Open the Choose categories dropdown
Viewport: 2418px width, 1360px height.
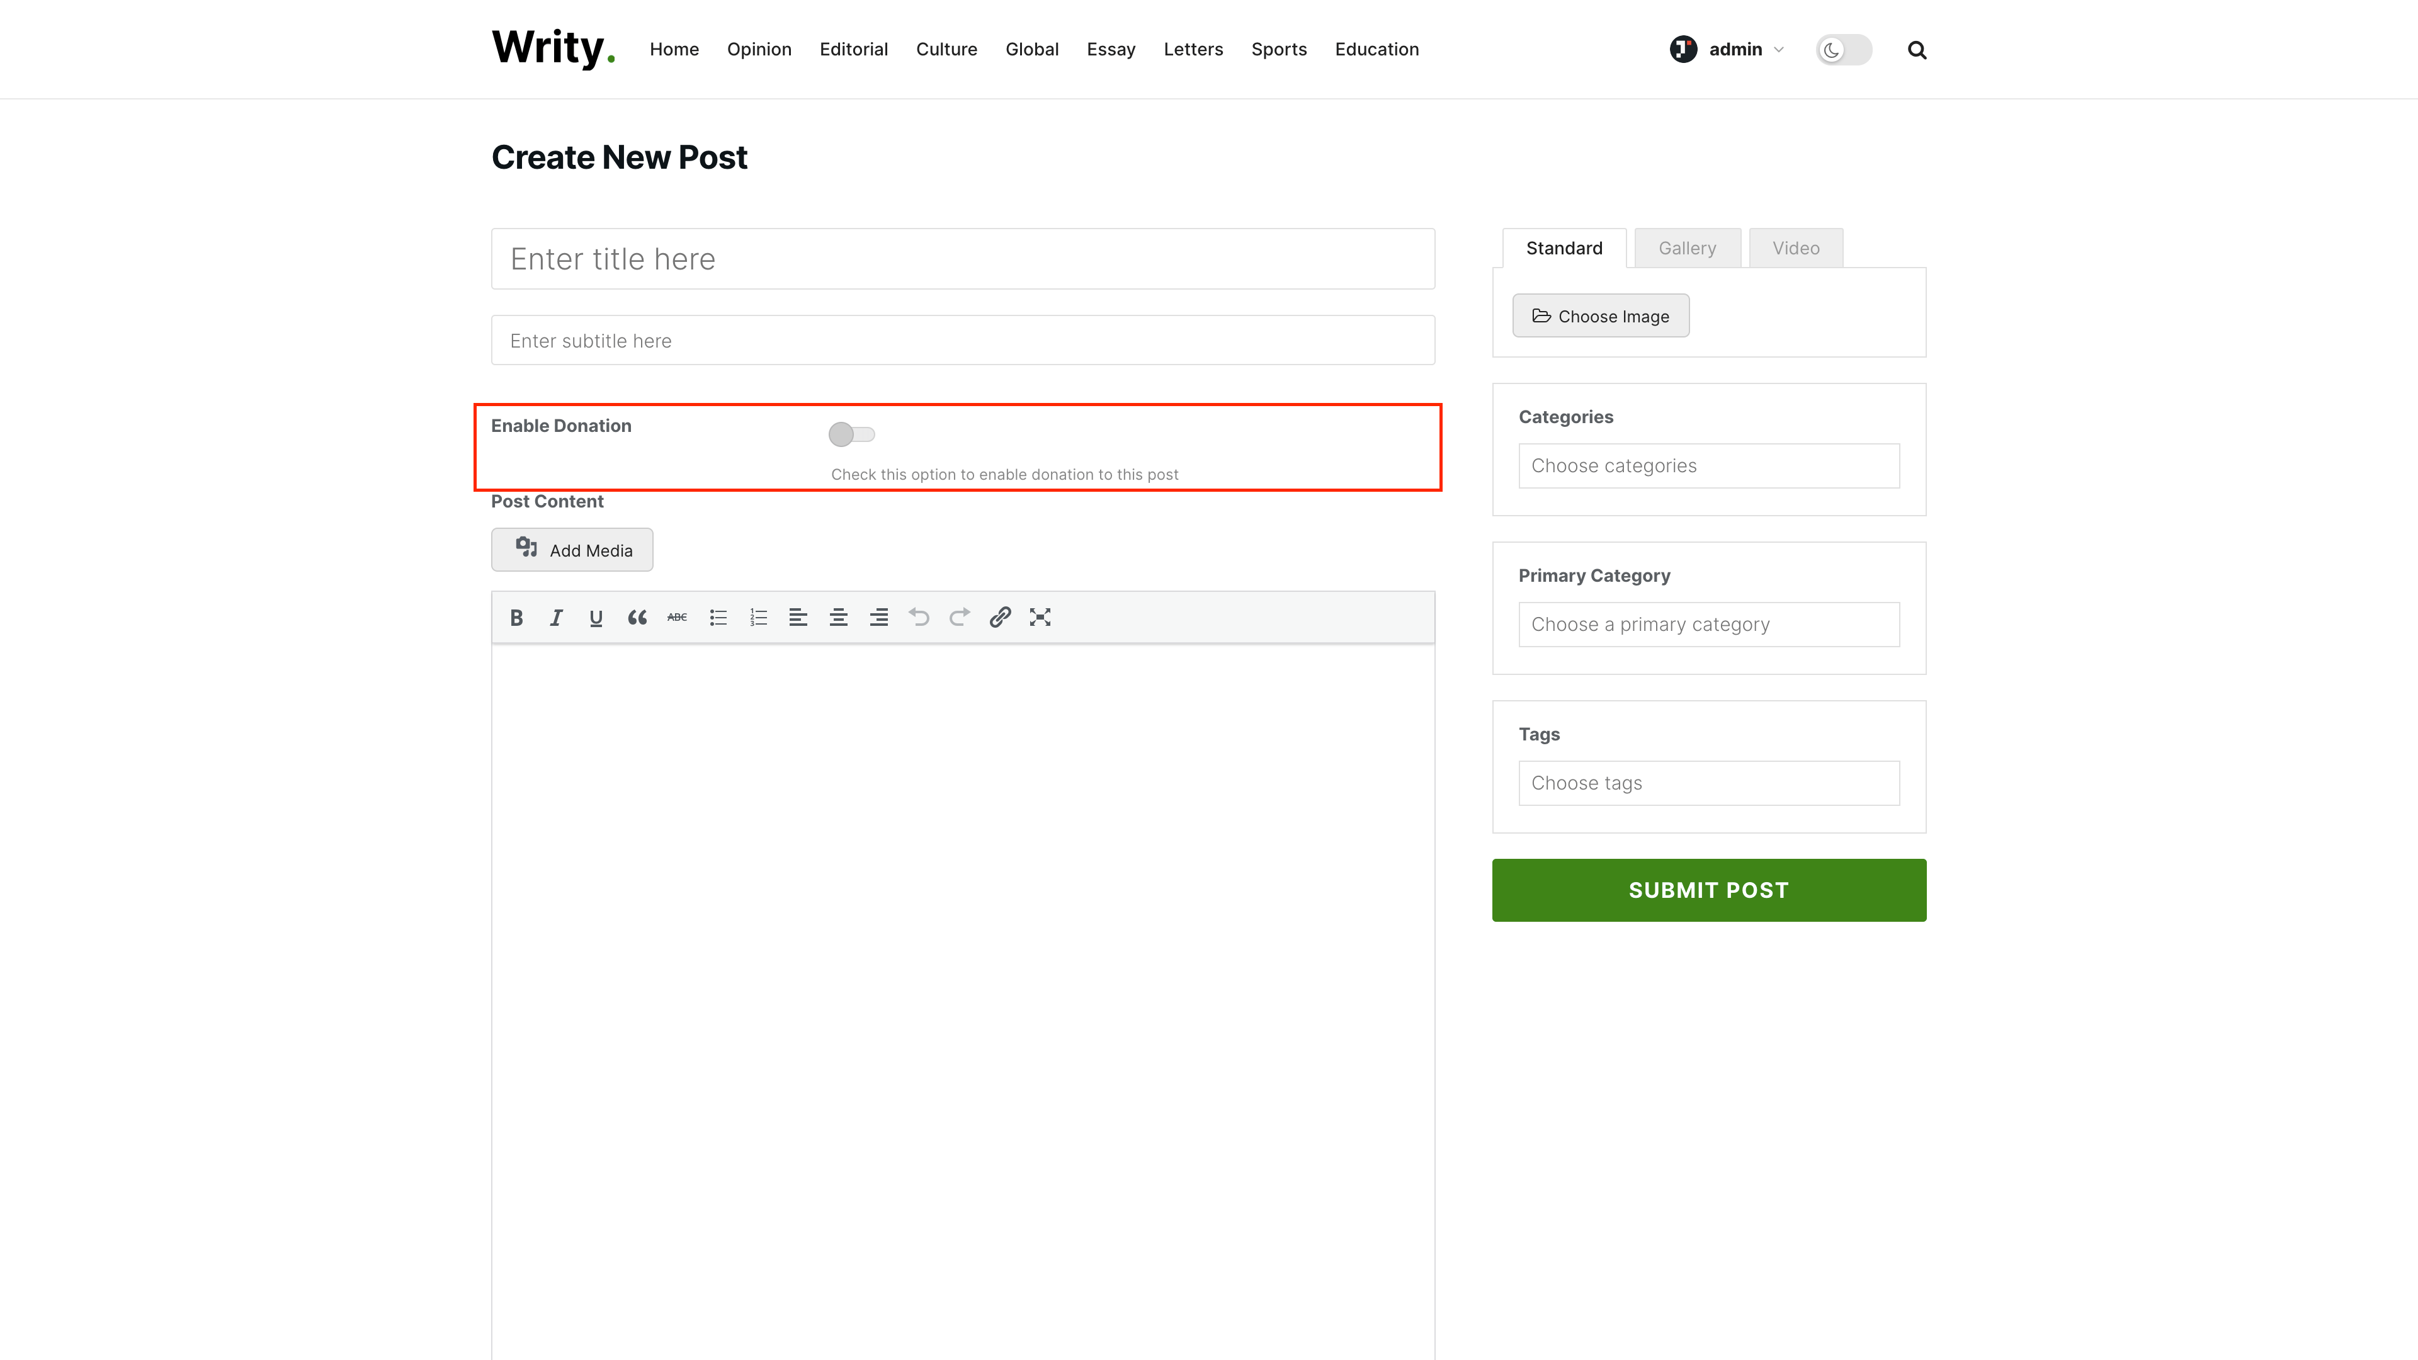(x=1708, y=465)
